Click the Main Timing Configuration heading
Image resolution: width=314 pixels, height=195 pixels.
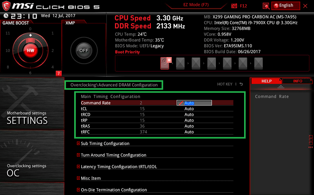tap(111, 97)
